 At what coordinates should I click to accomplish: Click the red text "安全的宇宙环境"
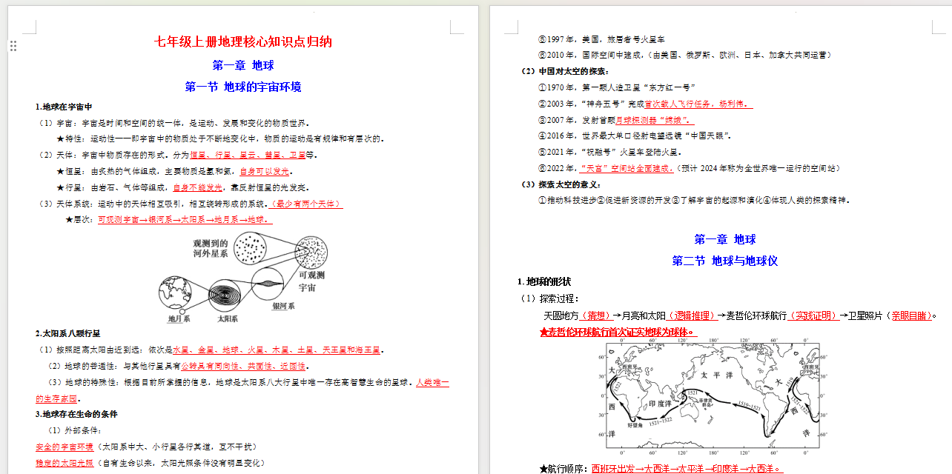pyautogui.click(x=65, y=447)
